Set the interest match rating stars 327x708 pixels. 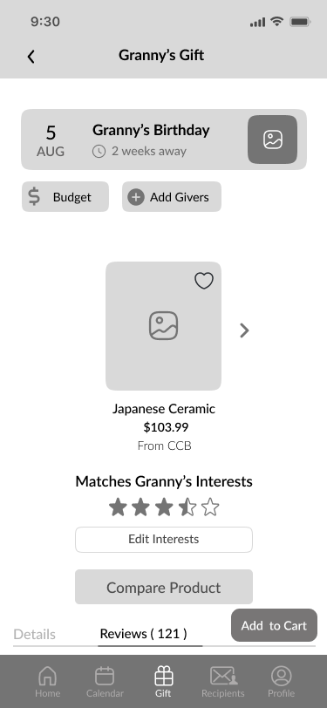pos(164,507)
